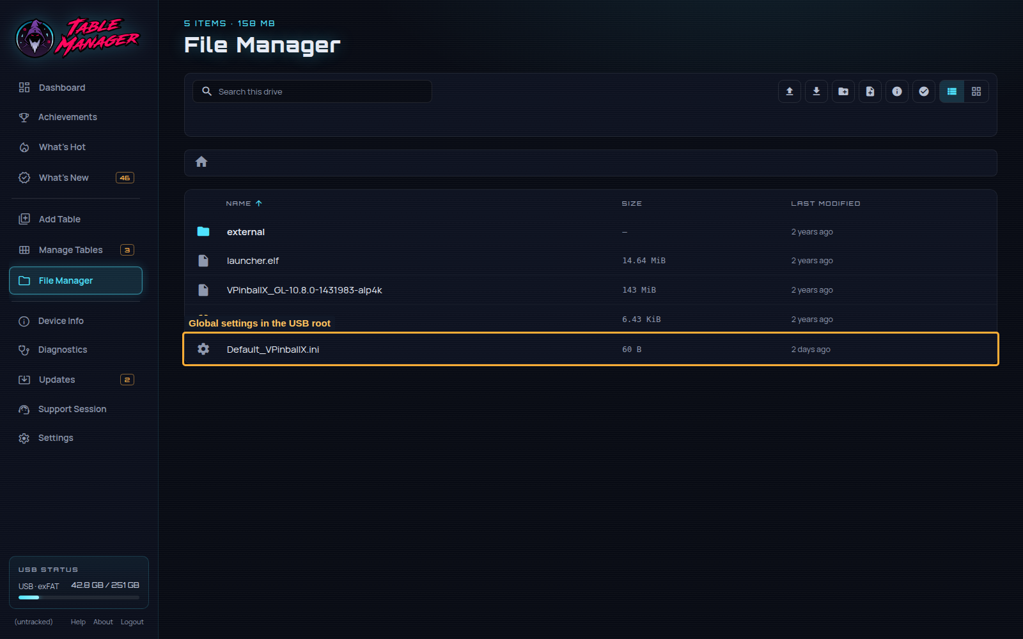This screenshot has width=1023, height=639.
Task: Click the download toolbar icon
Action: point(816,91)
